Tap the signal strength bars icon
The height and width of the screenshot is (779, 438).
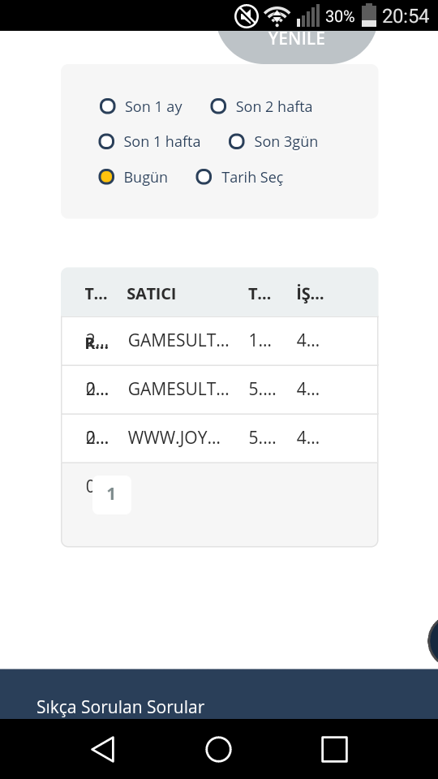[308, 16]
